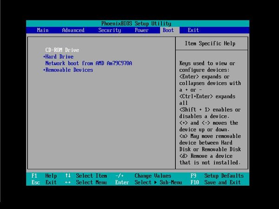Click the up-down arrows Select Item hint
This screenshot has height=209, width=279.
pos(86,176)
